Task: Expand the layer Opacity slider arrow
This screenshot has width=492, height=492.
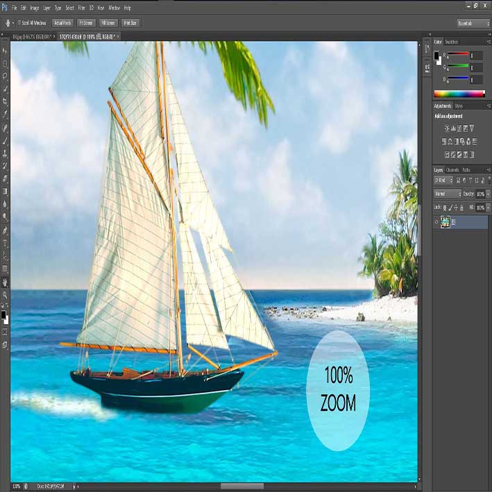Action: [488, 194]
